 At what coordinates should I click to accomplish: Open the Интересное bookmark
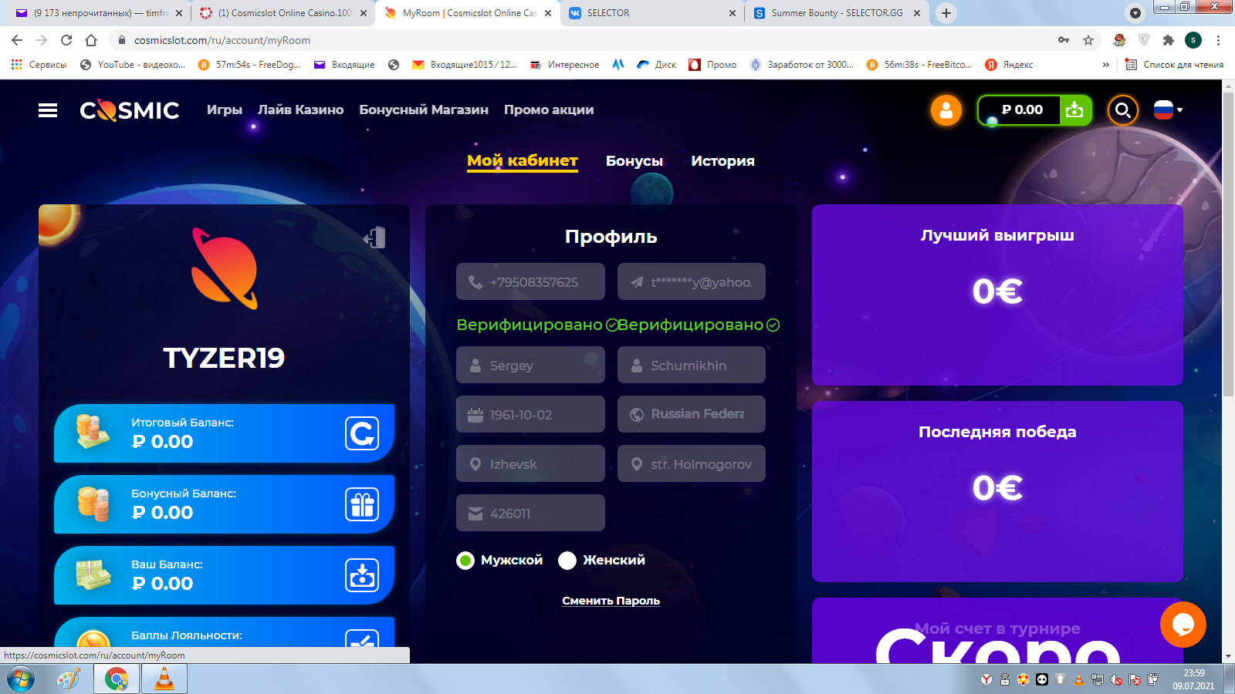pyautogui.click(x=564, y=65)
